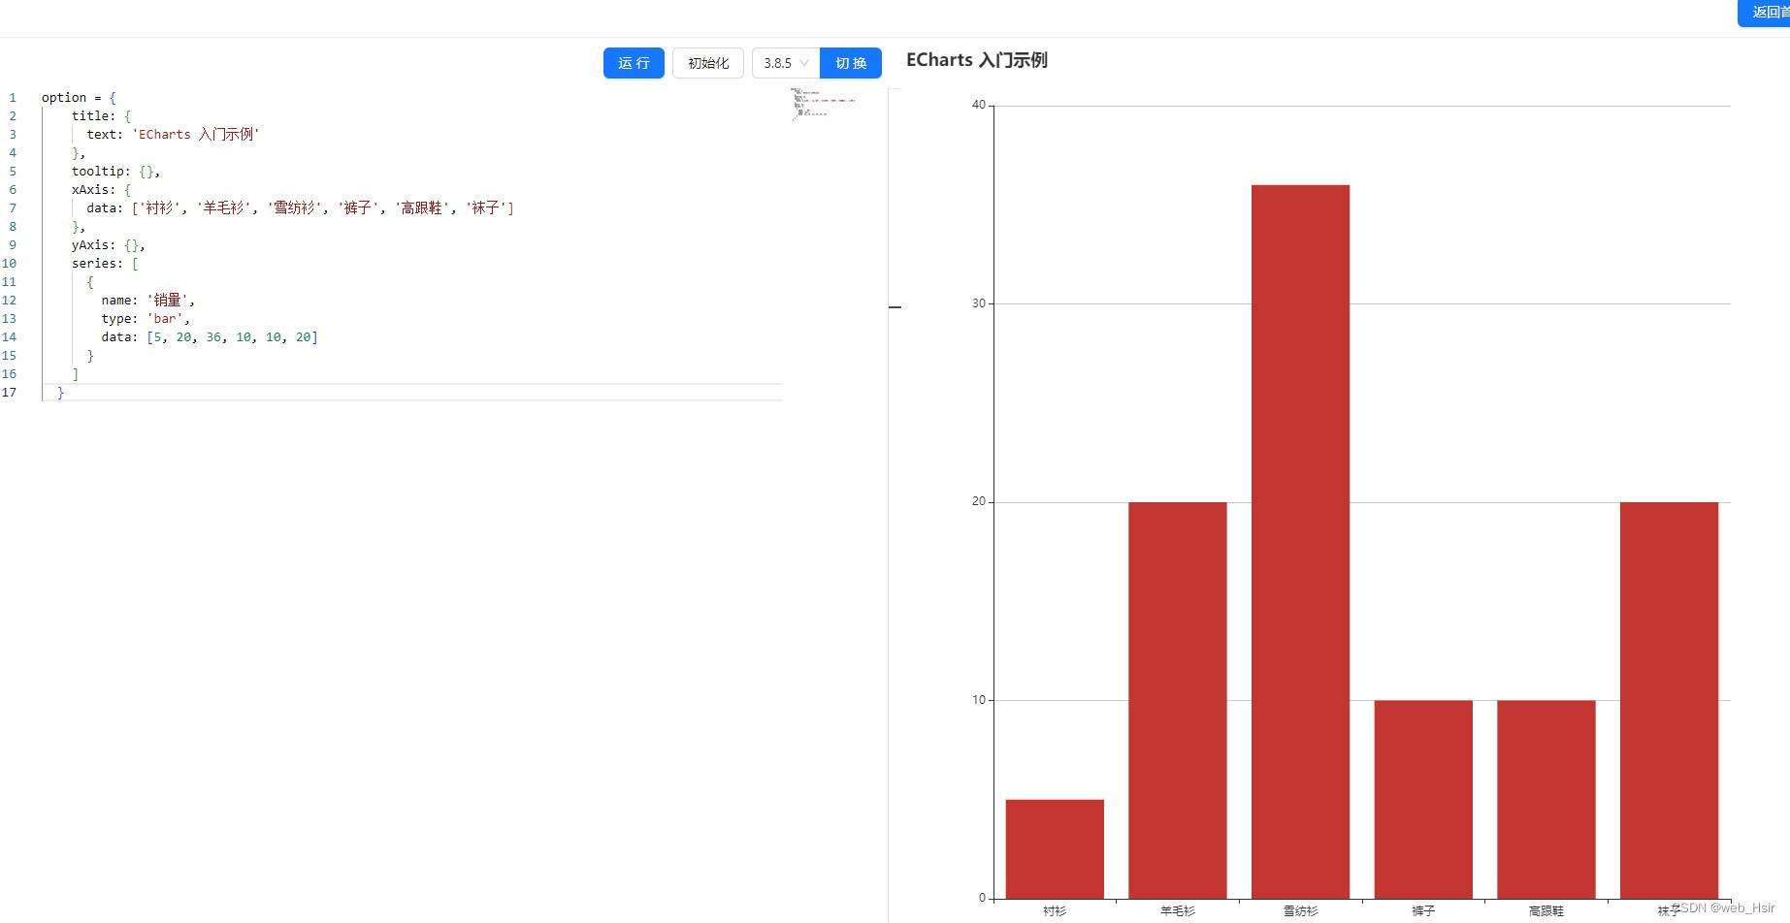The image size is (1790, 923).
Task: Click the 运行 run button
Action: [634, 63]
